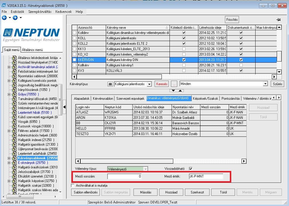
Task: Click the icon beside Jelszószabályok (31700)
Action: coord(14,172)
